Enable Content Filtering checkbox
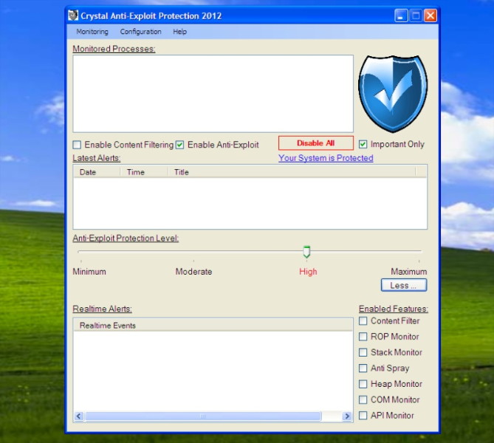 click(x=77, y=145)
